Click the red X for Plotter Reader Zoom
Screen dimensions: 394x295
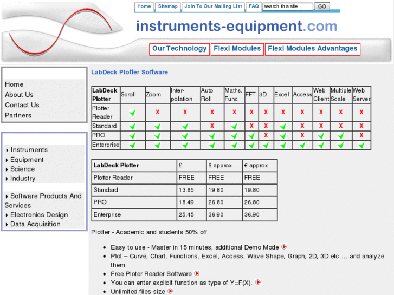[x=158, y=112]
